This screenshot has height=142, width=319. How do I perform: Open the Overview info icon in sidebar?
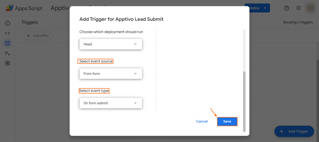pyautogui.click(x=7, y=24)
